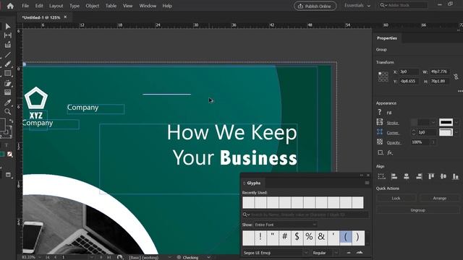This screenshot has height=260, width=463.
Task: Click the Fill question mark icon
Action: point(380,112)
